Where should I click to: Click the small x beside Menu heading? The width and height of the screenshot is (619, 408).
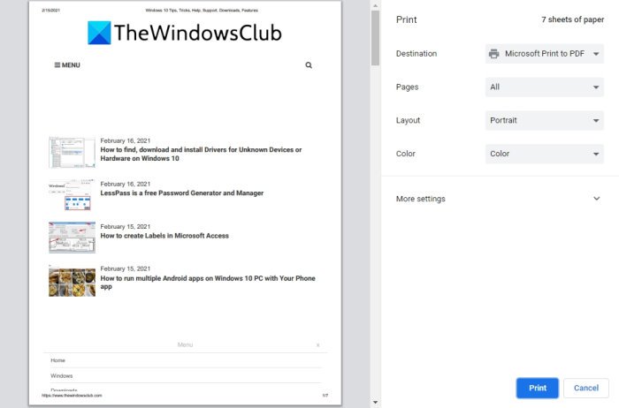317,345
